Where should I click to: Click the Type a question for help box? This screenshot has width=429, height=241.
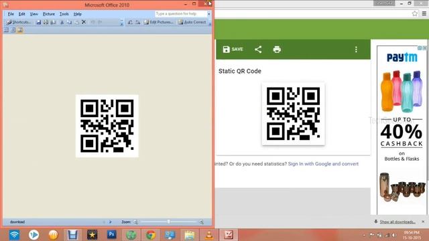coord(181,13)
